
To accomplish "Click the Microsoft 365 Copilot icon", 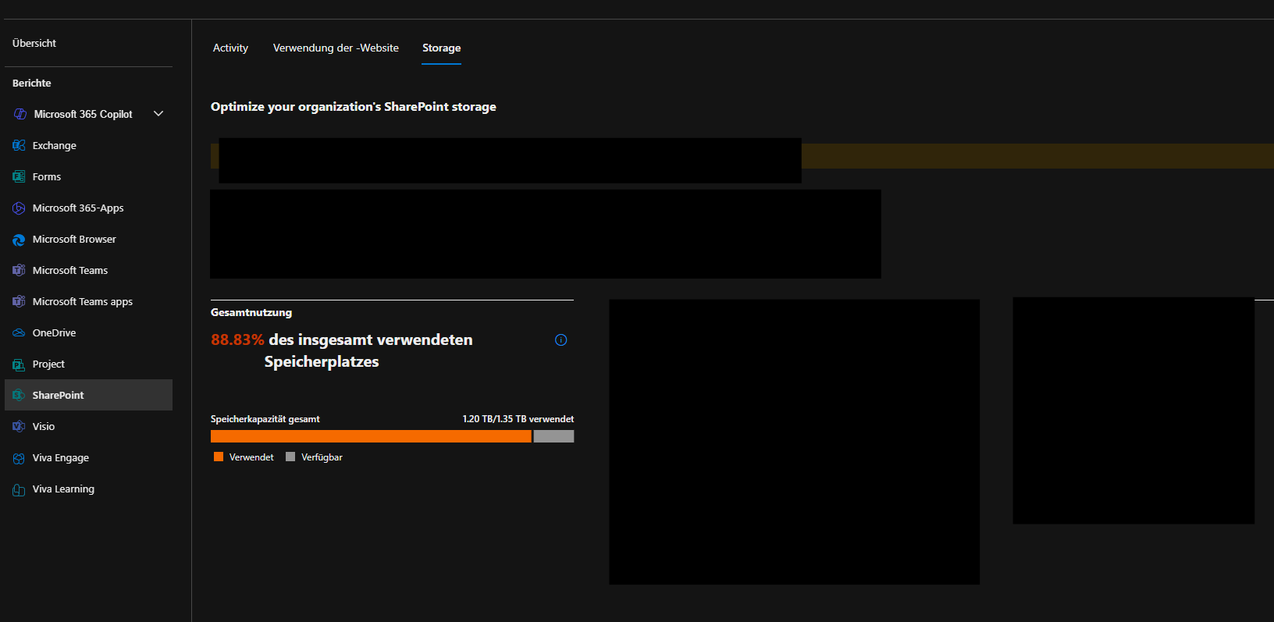I will coord(20,114).
